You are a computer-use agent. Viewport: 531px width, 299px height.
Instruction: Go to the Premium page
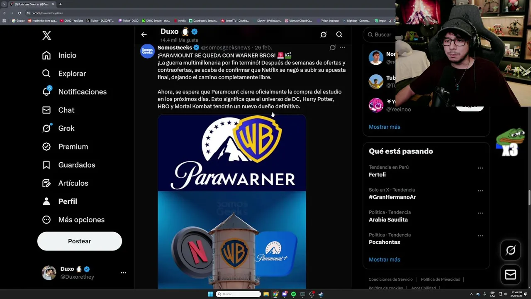[x=65, y=147]
